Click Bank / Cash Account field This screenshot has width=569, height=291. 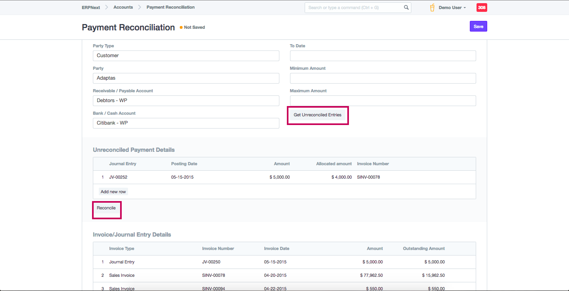click(x=186, y=123)
